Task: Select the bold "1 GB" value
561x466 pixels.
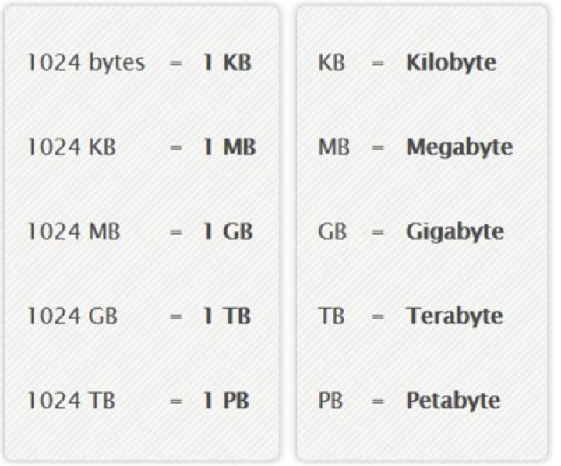Action: [228, 231]
